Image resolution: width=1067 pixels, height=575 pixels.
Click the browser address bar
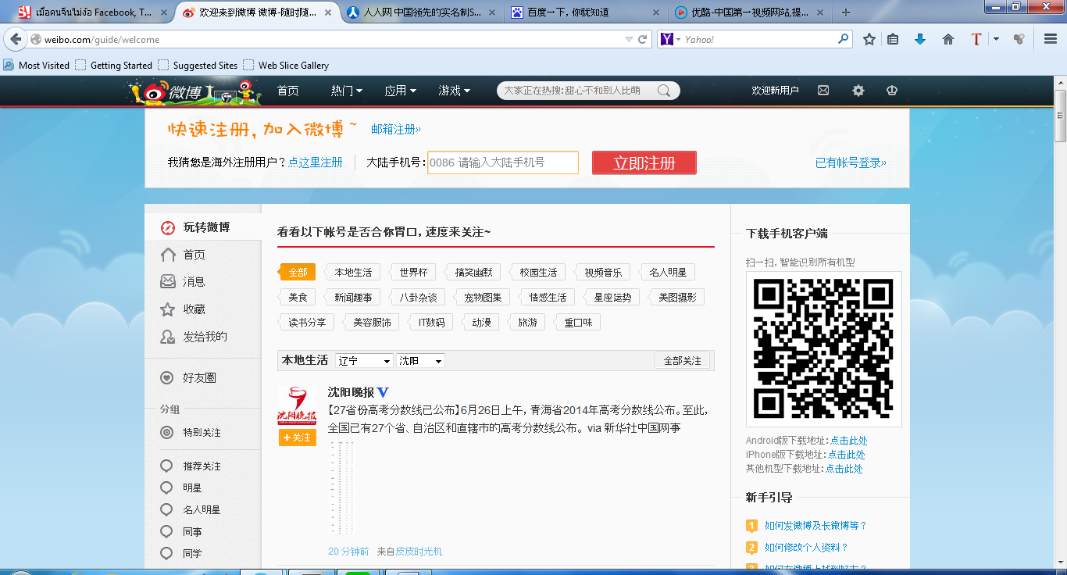tap(328, 40)
